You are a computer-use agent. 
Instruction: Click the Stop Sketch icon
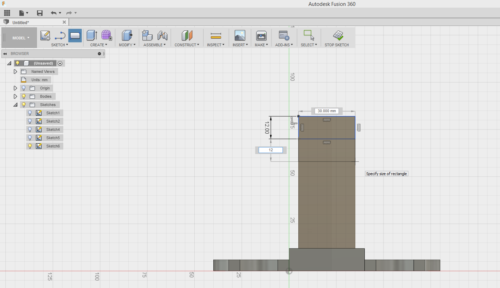[338, 35]
